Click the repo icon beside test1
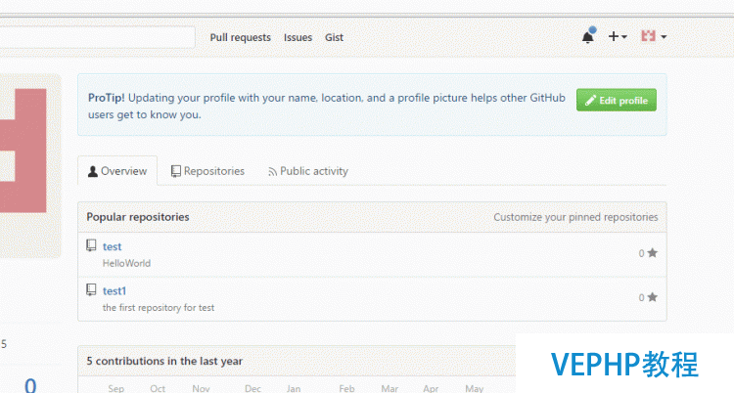Screen dimensions: 734x393 pyautogui.click(x=91, y=290)
